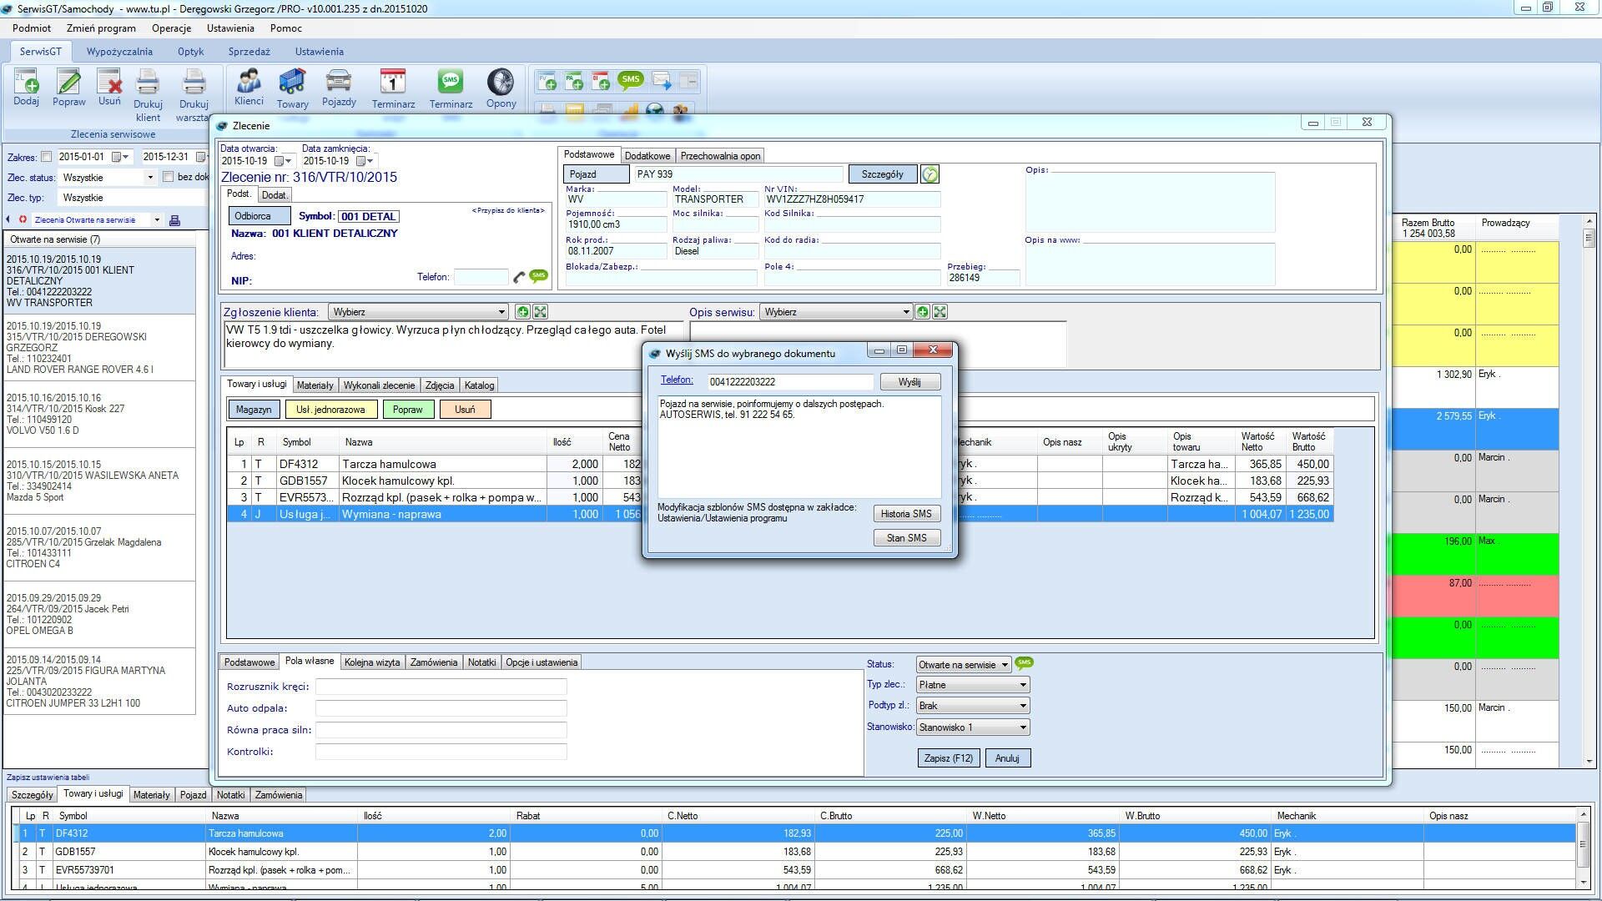Viewport: 1602px width, 901px height.
Task: Expand the Zgłoszenie klienta Wybierz dropdown
Action: coord(501,312)
